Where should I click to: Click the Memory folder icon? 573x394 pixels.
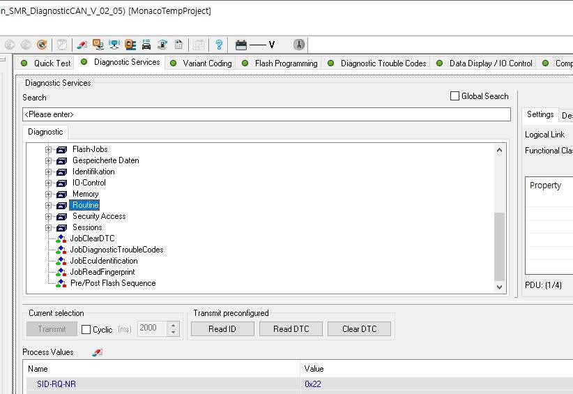[62, 194]
